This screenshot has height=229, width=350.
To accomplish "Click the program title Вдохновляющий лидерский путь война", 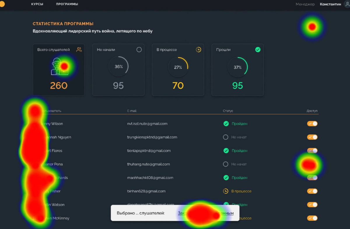I will 92,31.
